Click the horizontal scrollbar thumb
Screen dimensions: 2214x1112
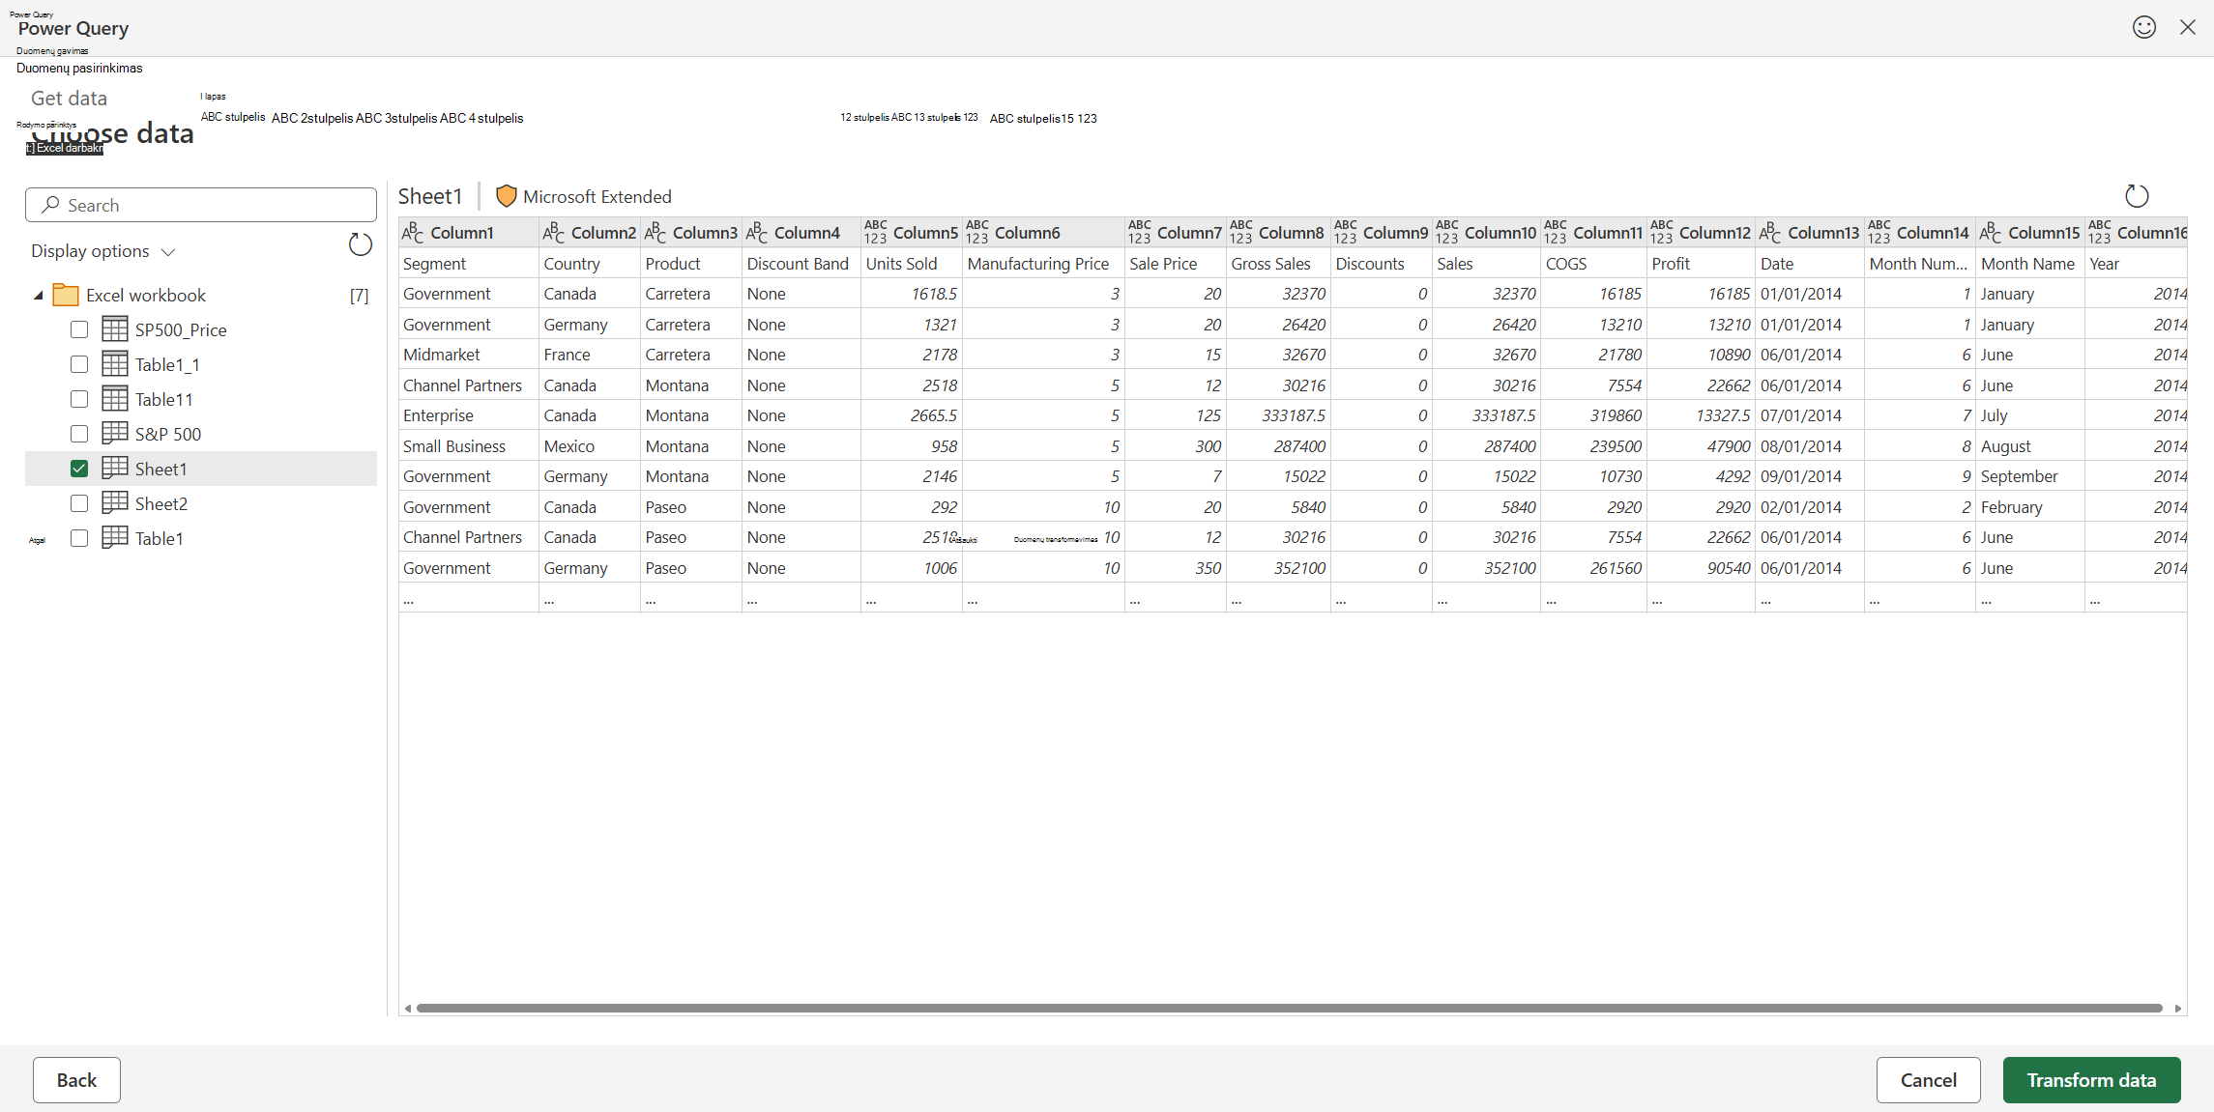[1289, 1008]
